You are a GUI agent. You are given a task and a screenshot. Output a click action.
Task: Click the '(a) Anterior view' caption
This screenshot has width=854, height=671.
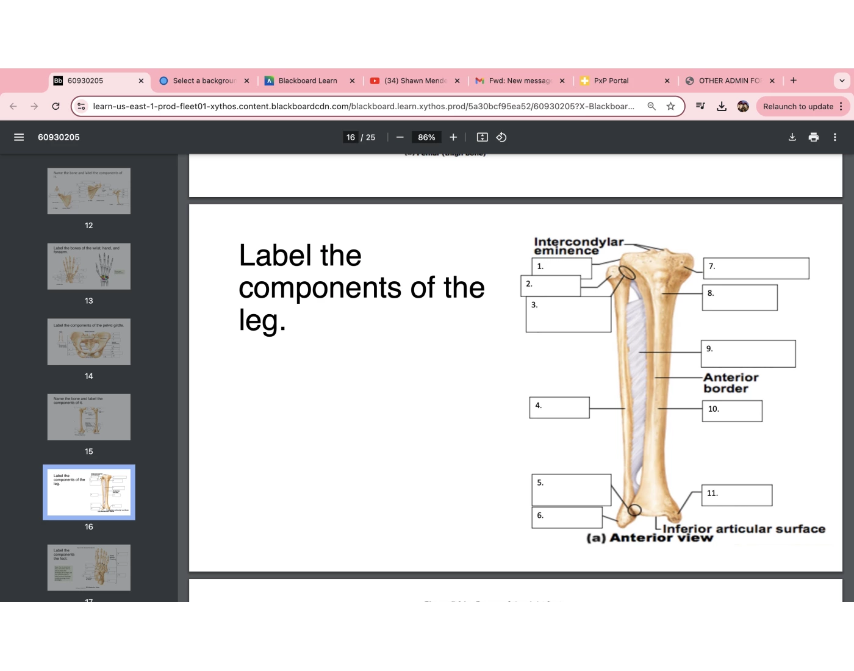tap(649, 537)
